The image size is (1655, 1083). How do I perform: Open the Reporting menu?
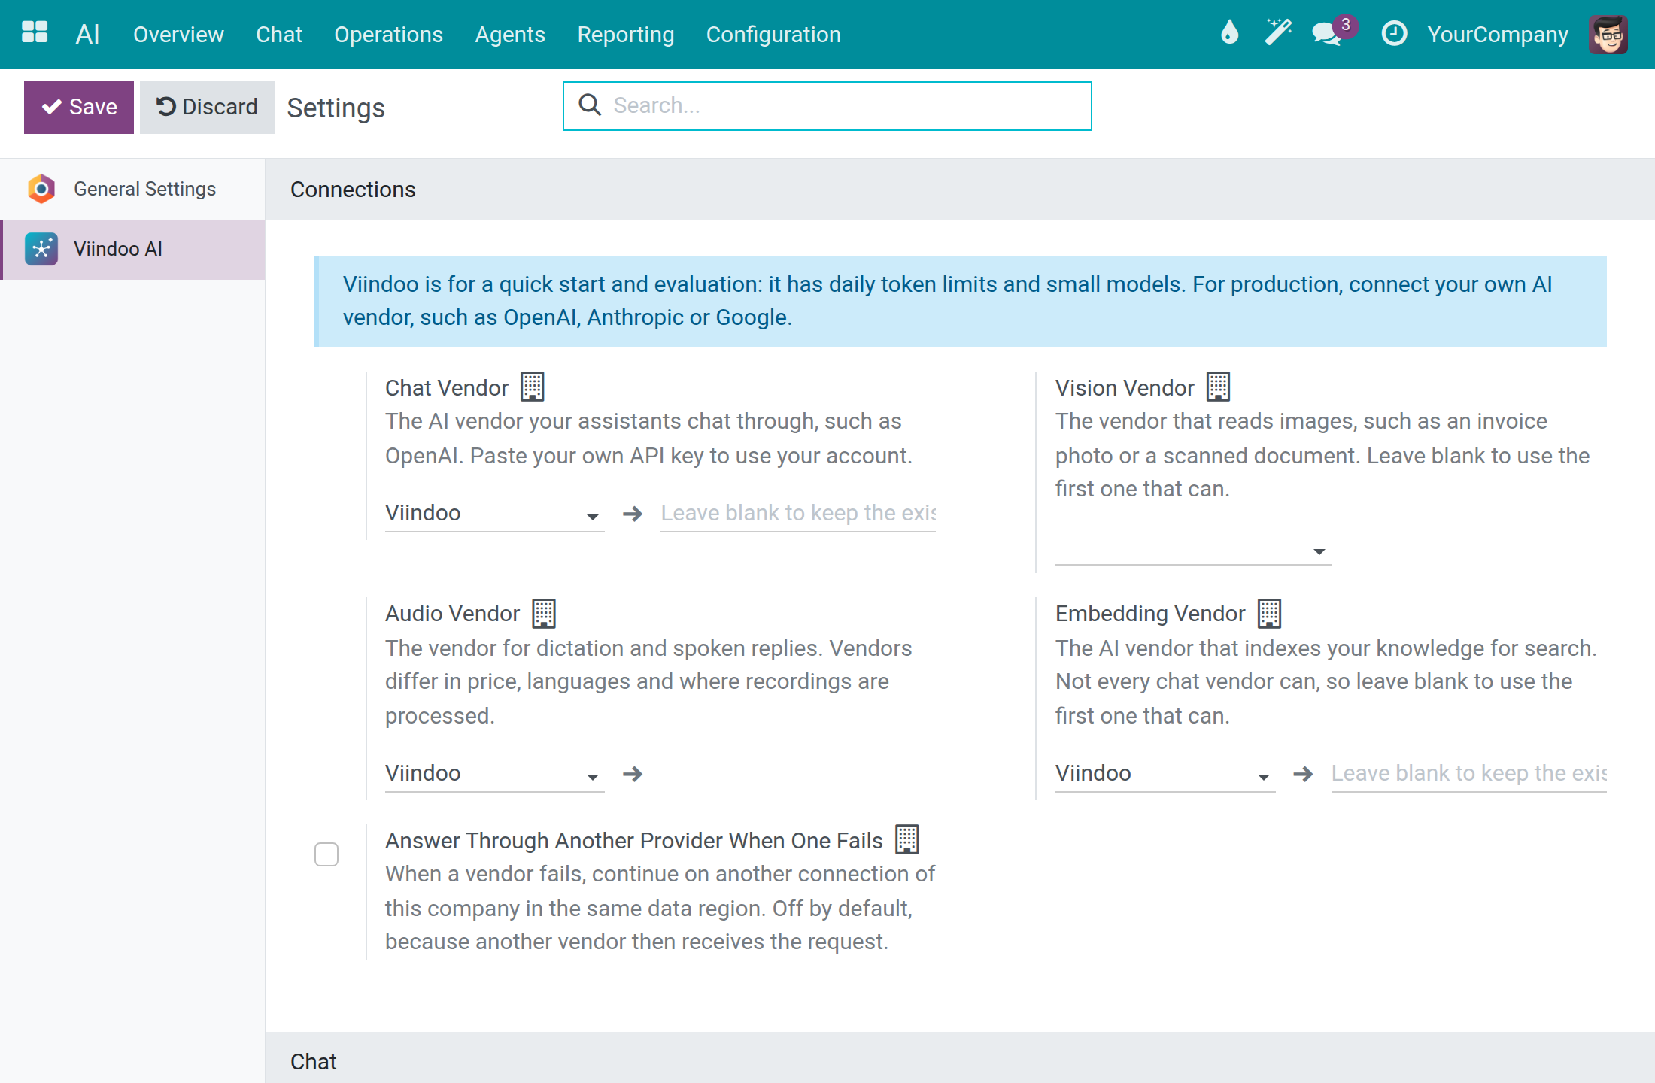pyautogui.click(x=625, y=35)
